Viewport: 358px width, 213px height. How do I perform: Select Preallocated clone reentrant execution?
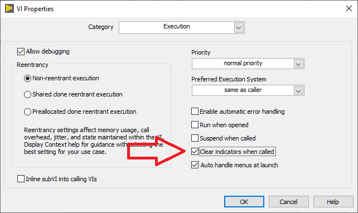(x=28, y=112)
